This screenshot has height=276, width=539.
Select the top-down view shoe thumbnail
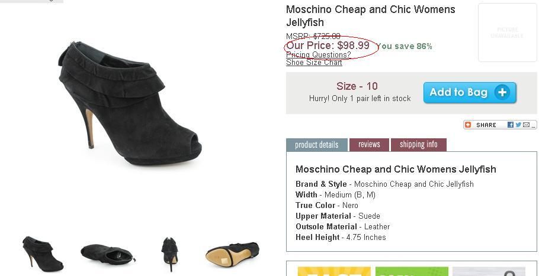coord(108,253)
